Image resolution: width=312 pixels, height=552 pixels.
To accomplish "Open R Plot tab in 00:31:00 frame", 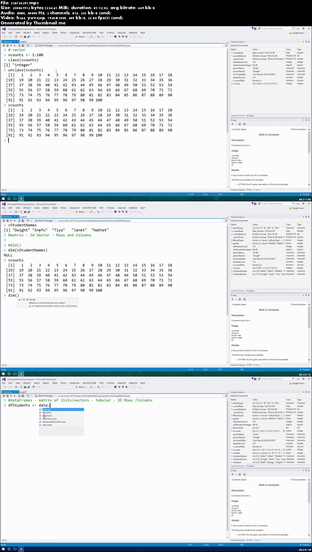I will point(249,190).
